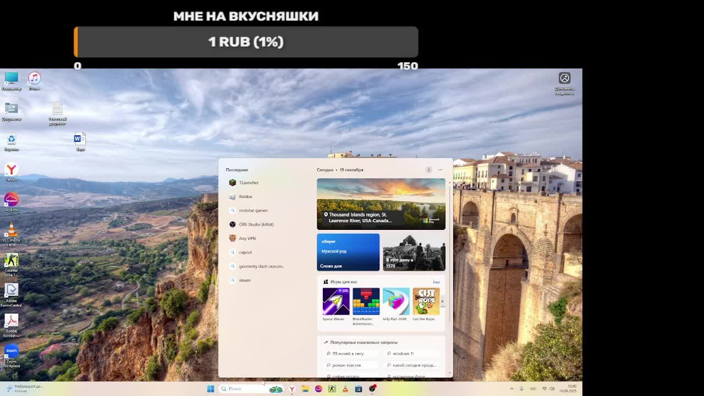Launch VLC media player desktop shortcut
Image resolution: width=704 pixels, height=396 pixels.
click(x=11, y=234)
